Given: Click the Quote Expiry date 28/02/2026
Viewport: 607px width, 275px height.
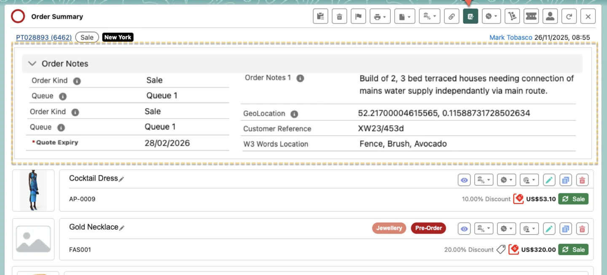Looking at the screenshot, I should (167, 143).
